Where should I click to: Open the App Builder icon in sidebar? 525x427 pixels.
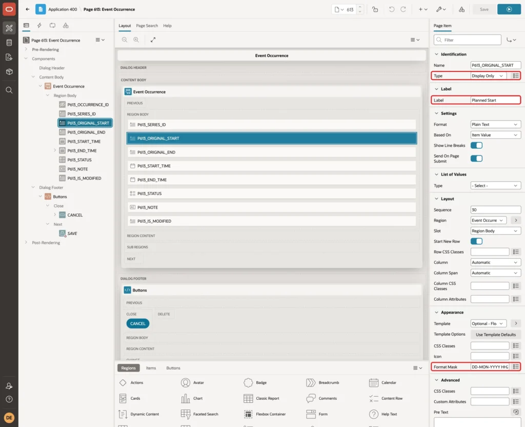pos(9,28)
